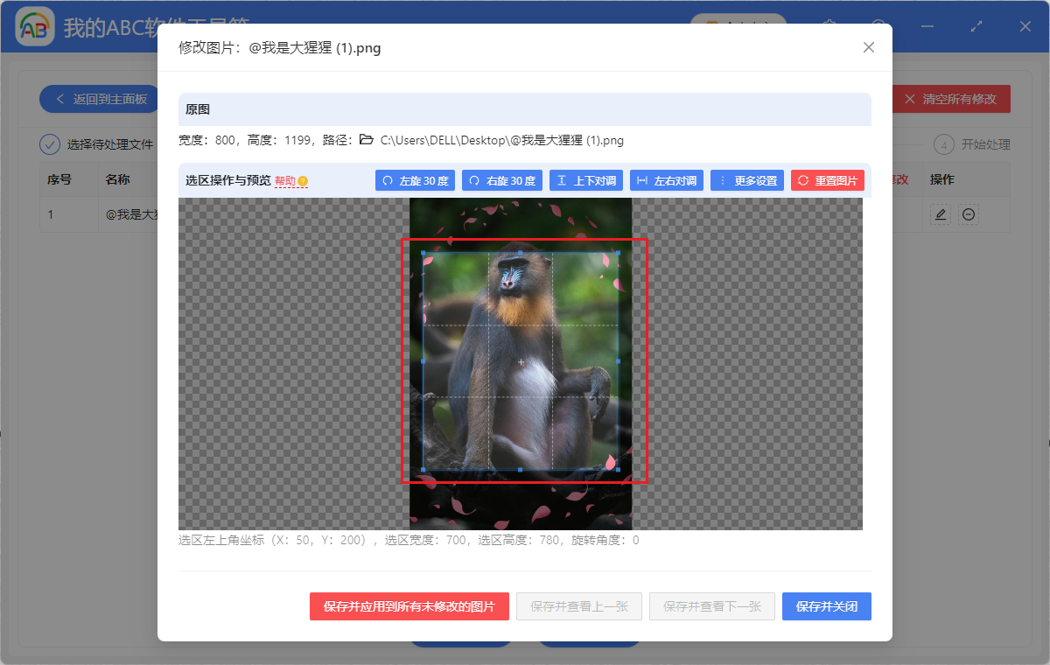Screen dimensions: 1050x665
Task: Flip the image horizontally with 左右对调
Action: click(666, 180)
